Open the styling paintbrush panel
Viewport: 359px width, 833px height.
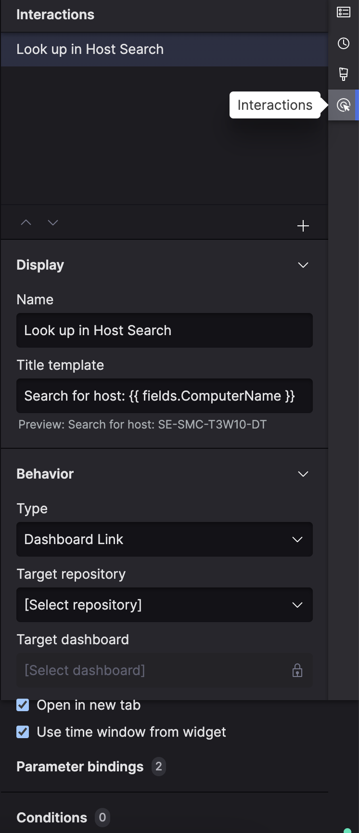(x=344, y=74)
